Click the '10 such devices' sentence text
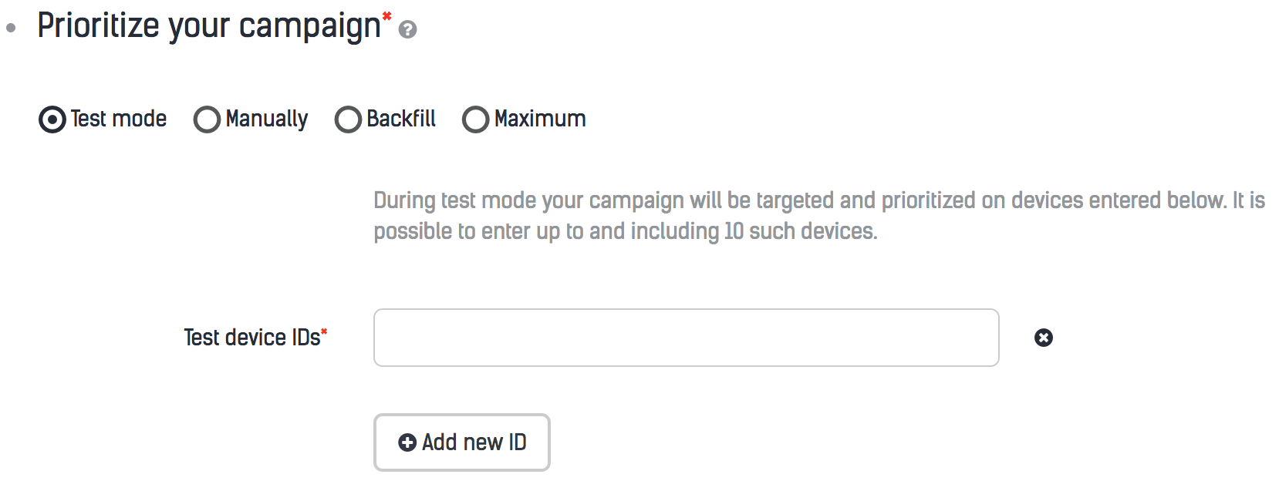Image resolution: width=1279 pixels, height=481 pixels. 799,231
